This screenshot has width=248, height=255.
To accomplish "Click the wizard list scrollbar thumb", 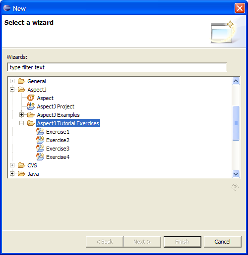I will tap(236, 123).
